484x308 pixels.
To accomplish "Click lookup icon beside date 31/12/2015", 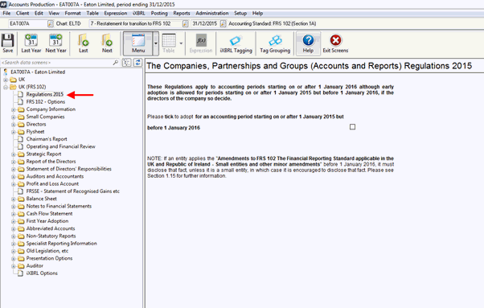I will coord(223,23).
